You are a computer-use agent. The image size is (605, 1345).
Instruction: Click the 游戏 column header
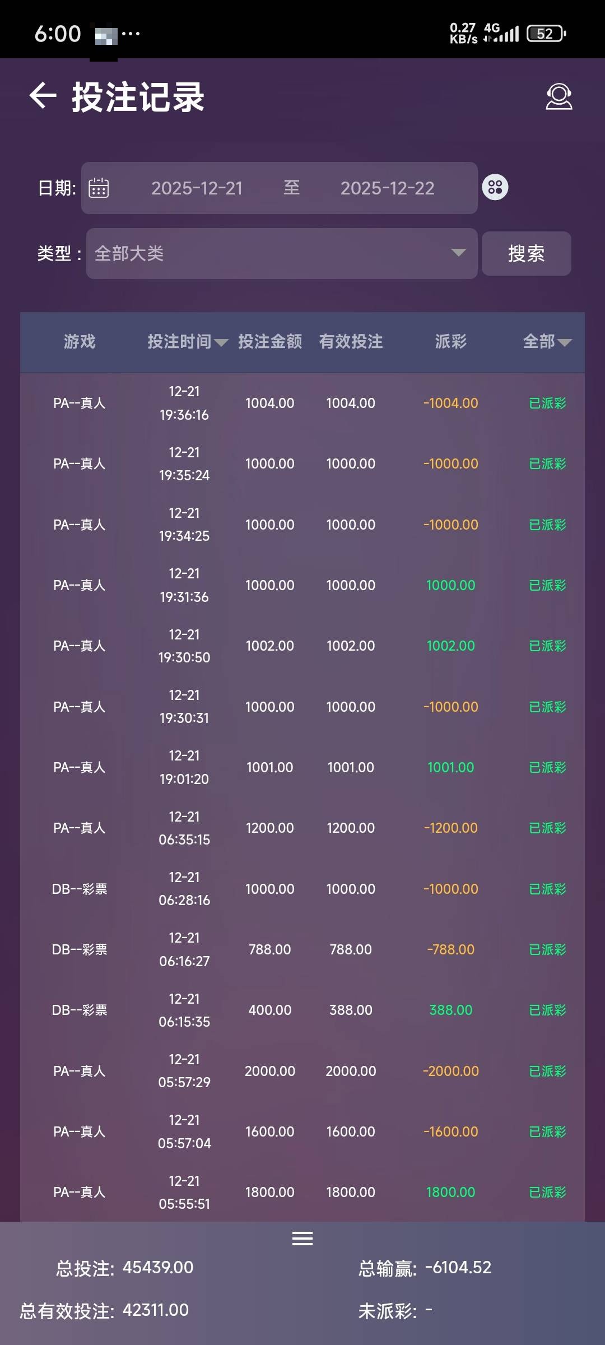tap(80, 341)
